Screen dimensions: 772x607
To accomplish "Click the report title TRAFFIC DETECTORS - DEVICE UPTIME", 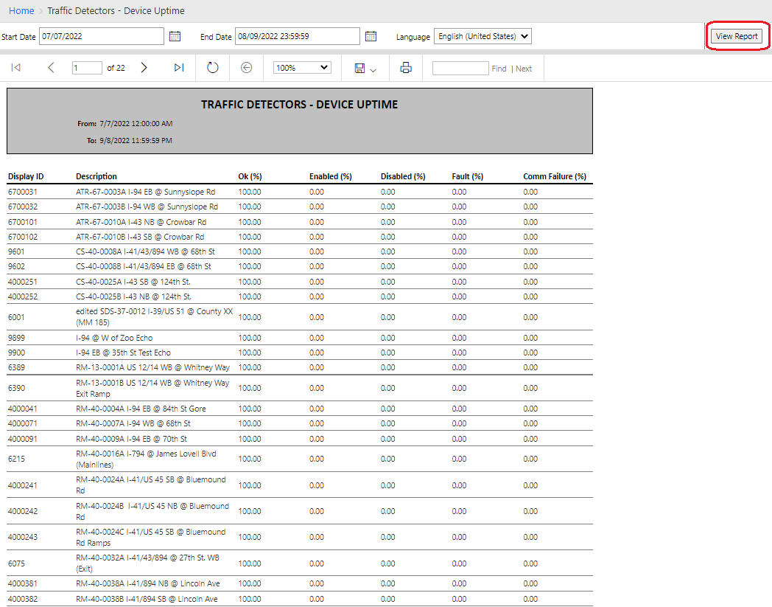I will coord(299,105).
